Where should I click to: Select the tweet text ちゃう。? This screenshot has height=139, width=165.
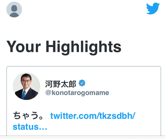click(28, 116)
